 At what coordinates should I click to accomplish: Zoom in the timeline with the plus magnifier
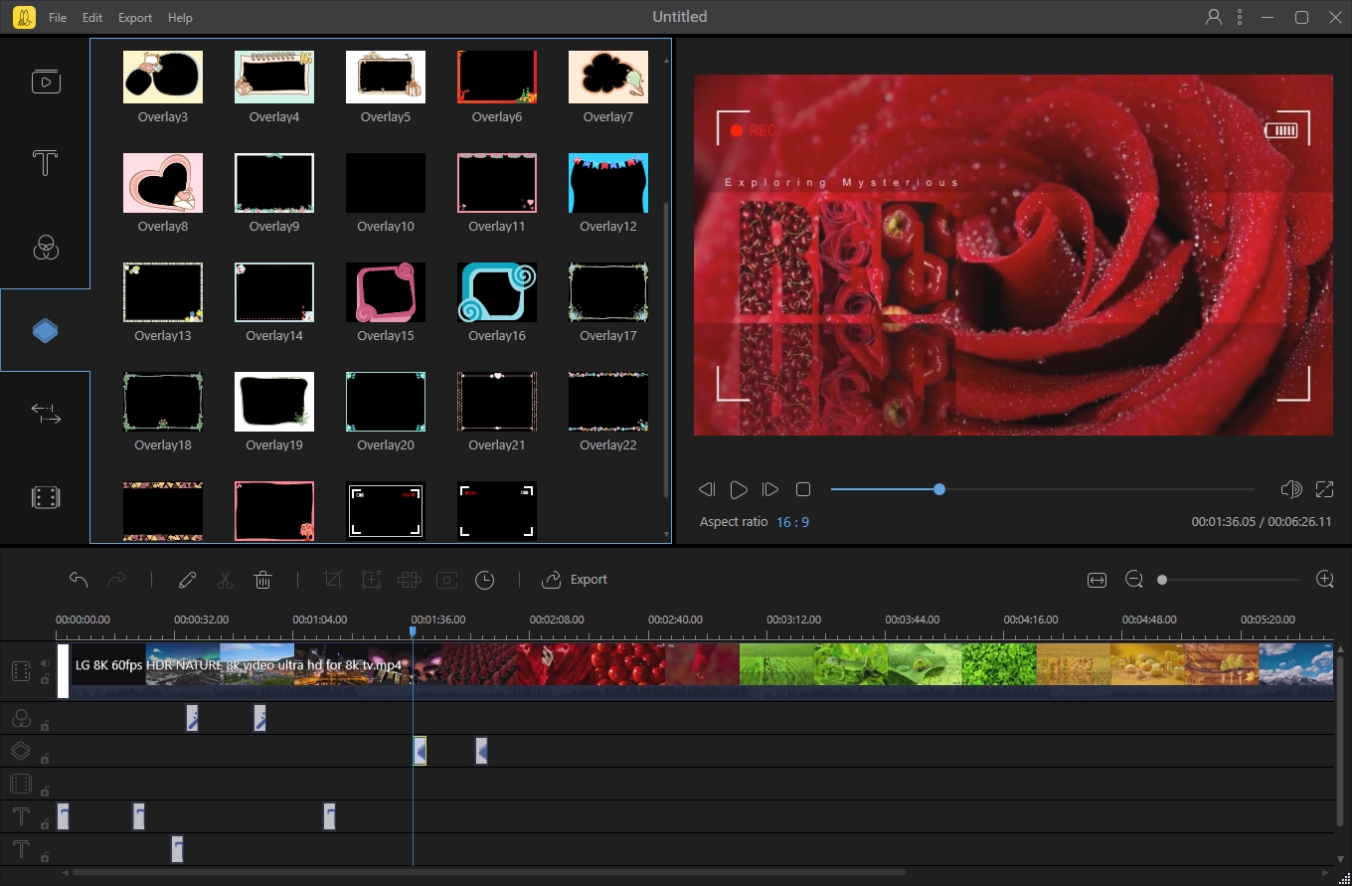tap(1324, 580)
